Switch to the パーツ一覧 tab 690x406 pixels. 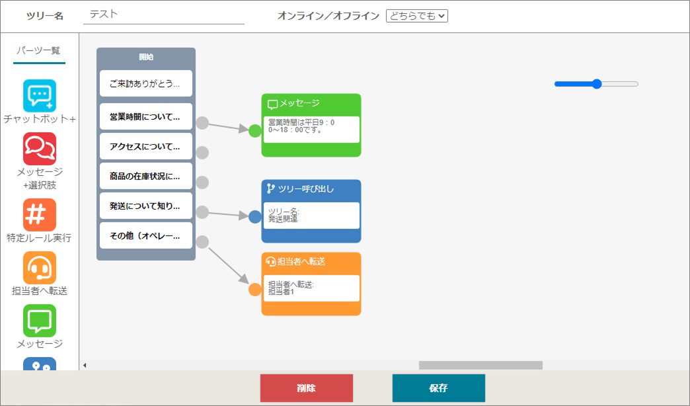[x=39, y=51]
